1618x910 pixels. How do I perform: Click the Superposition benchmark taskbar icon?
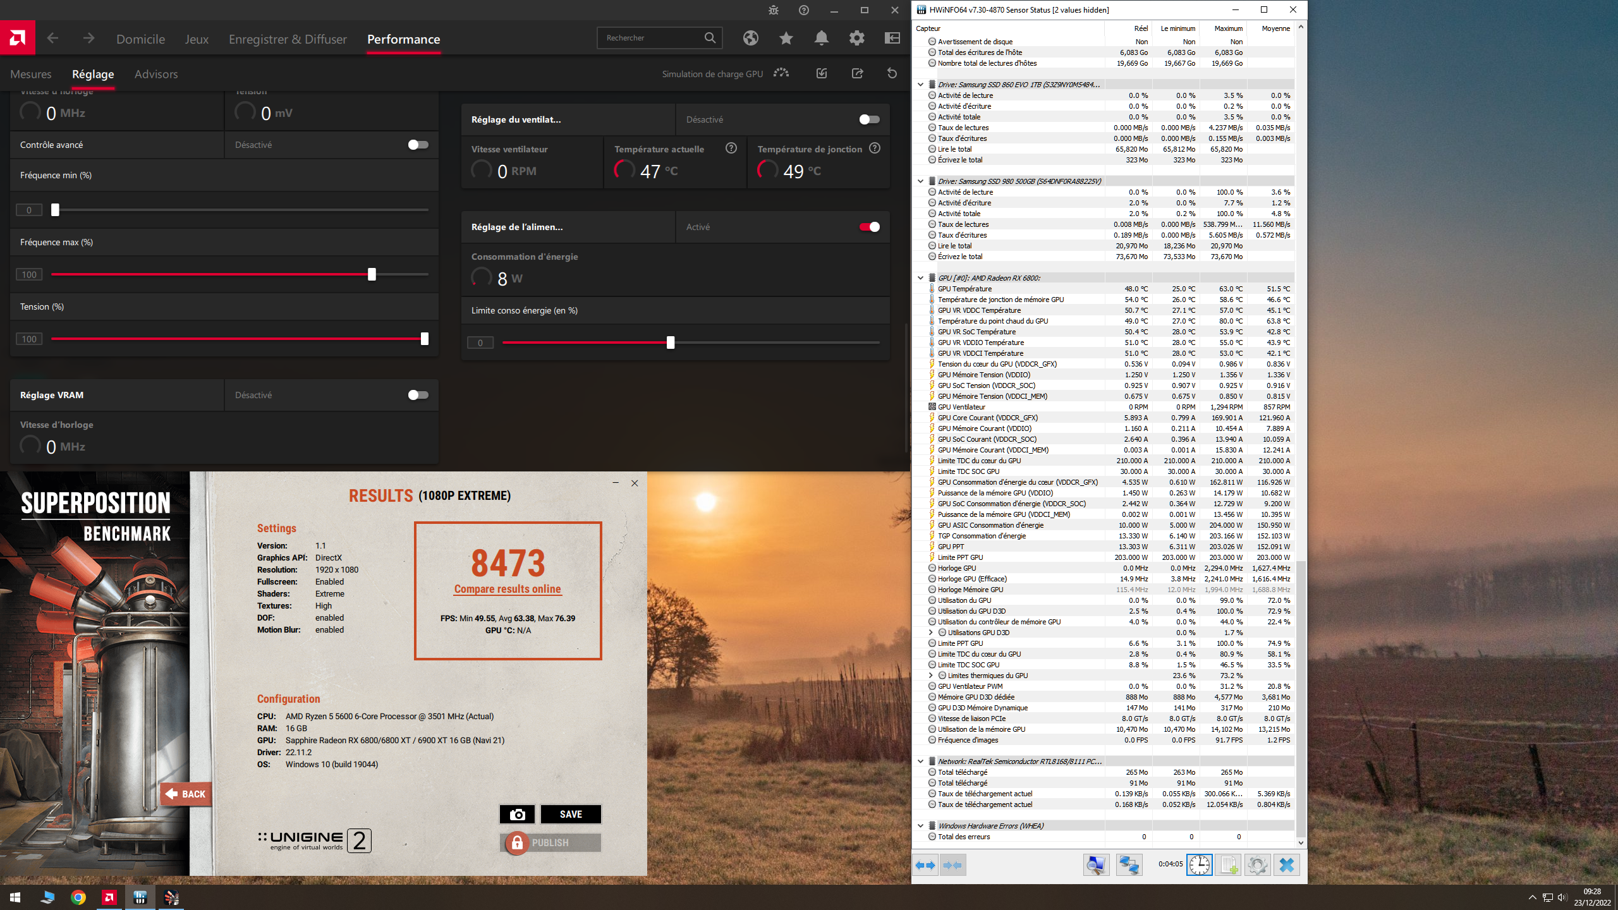pos(171,897)
